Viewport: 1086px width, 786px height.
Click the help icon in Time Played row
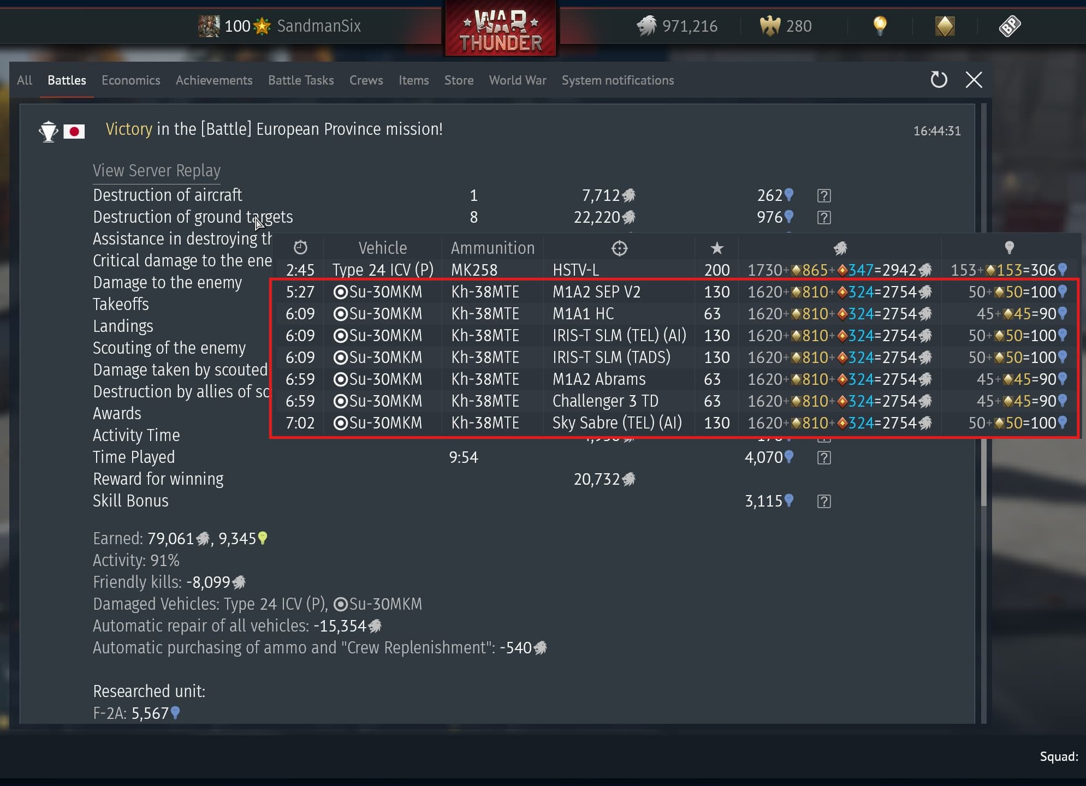(x=824, y=457)
